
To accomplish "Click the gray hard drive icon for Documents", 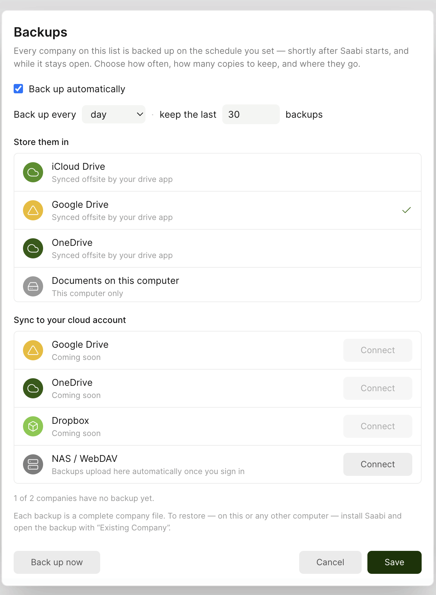I will click(33, 286).
